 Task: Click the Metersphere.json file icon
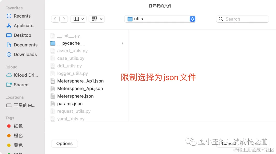[53, 96]
